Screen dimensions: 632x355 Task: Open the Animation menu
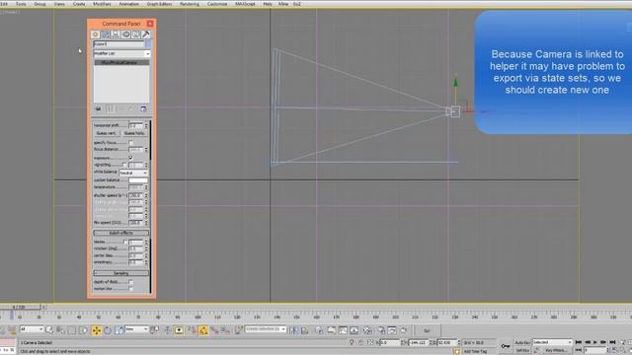click(129, 4)
